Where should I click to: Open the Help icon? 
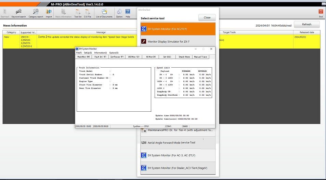pos(128,13)
